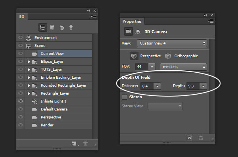Image resolution: width=238 pixels, height=157 pixels.
Task: Select the 3D panel tab
Action: click(x=22, y=16)
